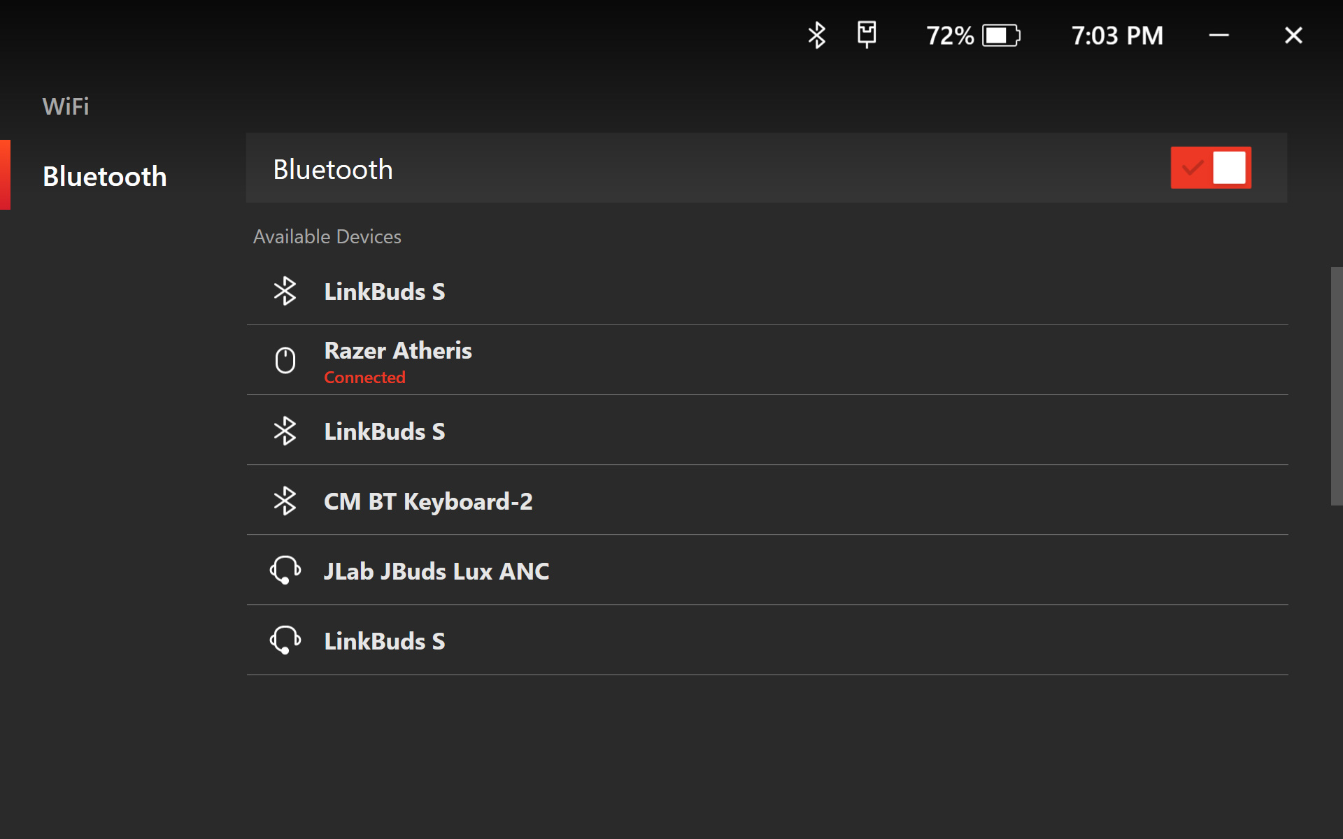The width and height of the screenshot is (1343, 839).
Task: Click the Bluetooth status icon in top bar
Action: tap(816, 35)
